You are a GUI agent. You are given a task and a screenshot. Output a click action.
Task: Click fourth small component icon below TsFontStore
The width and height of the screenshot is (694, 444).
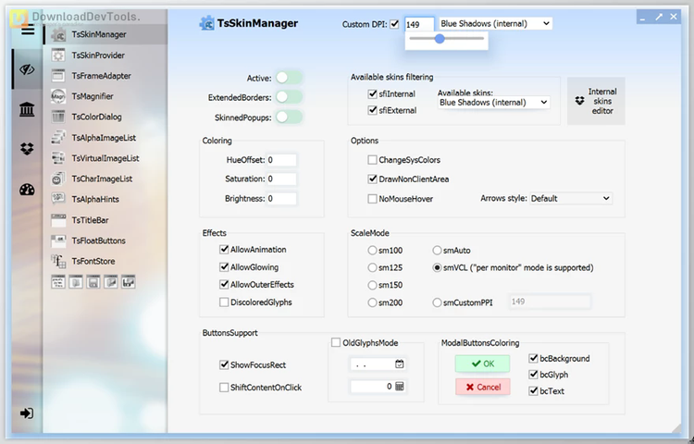click(111, 282)
